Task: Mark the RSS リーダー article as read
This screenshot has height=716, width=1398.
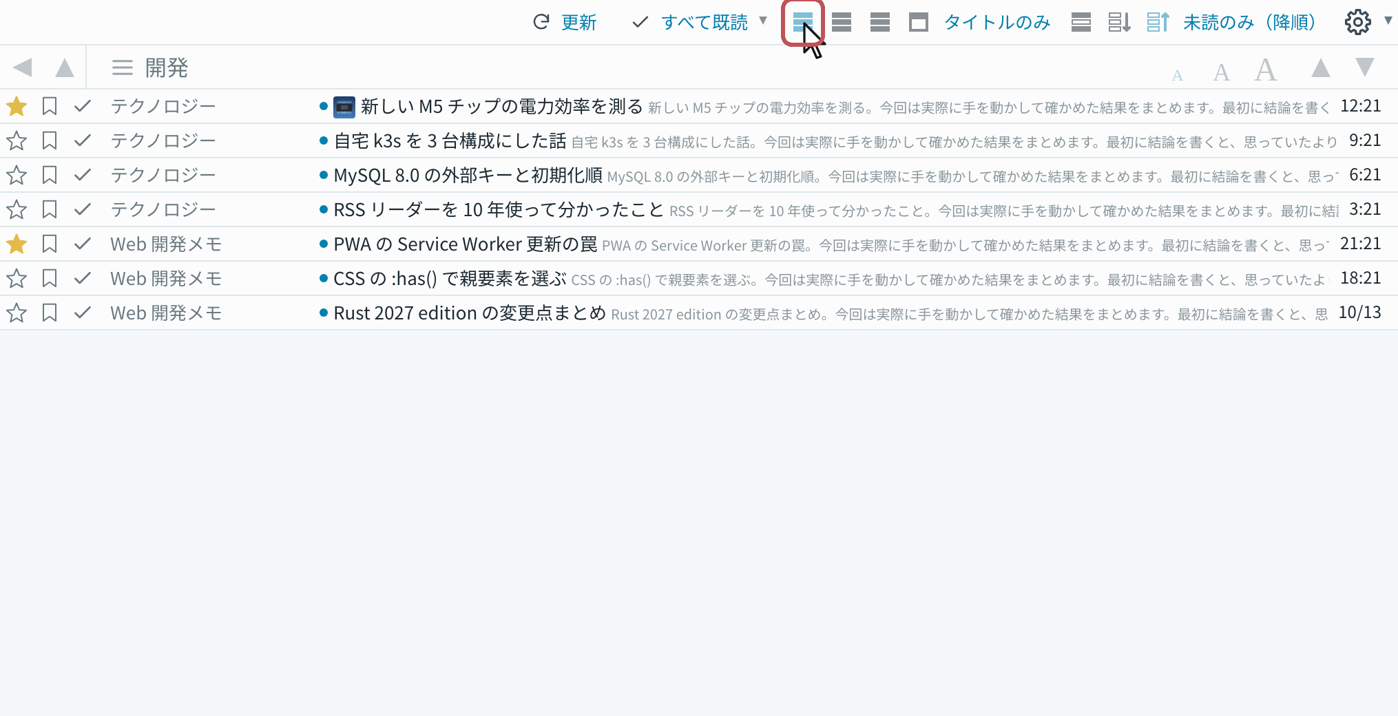Action: 83,209
